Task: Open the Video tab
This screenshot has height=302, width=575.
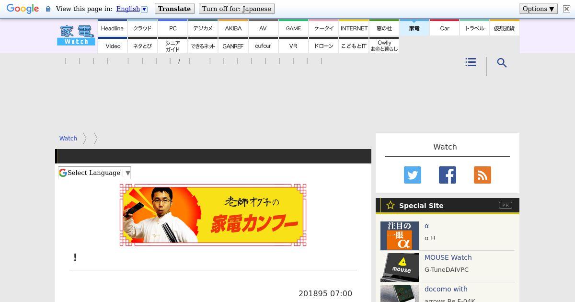Action: pos(112,46)
